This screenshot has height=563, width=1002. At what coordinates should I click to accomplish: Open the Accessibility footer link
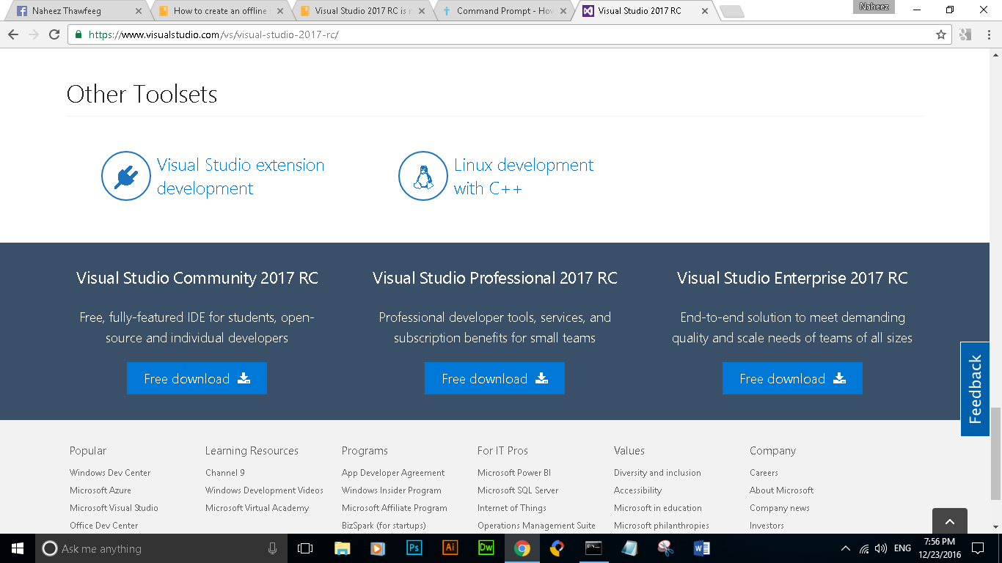[637, 490]
